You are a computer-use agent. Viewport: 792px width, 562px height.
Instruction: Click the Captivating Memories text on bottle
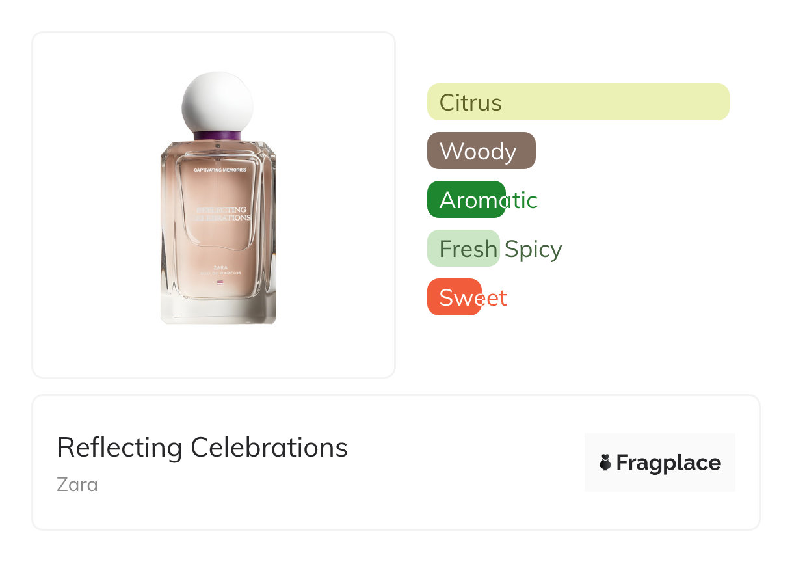point(220,170)
